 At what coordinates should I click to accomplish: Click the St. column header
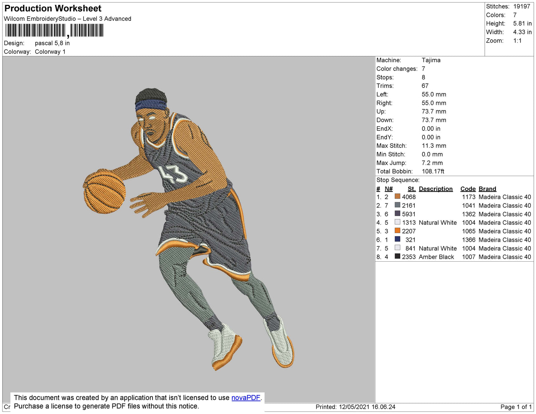click(412, 189)
